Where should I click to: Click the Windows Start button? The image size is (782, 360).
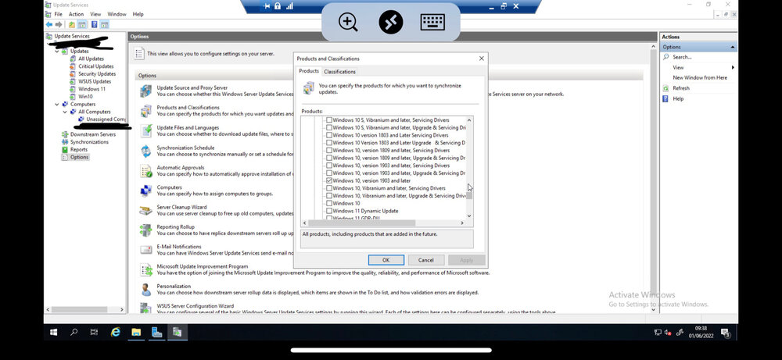point(53,332)
